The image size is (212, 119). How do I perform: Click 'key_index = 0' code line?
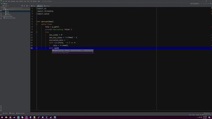tap(56, 35)
